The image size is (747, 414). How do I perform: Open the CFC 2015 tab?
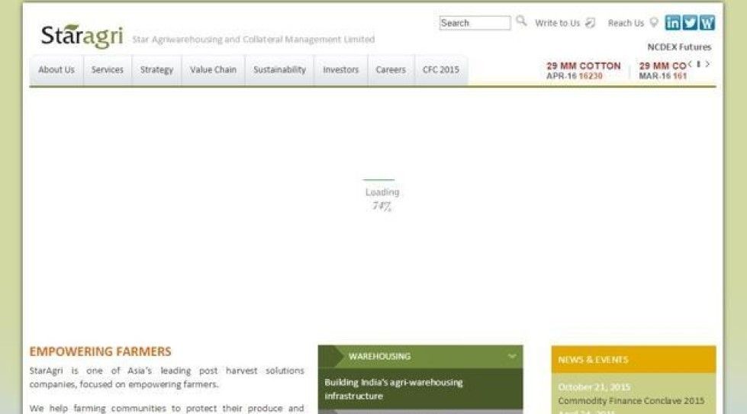[441, 70]
